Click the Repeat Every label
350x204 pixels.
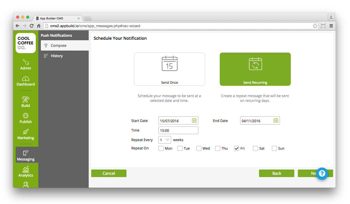coord(142,140)
